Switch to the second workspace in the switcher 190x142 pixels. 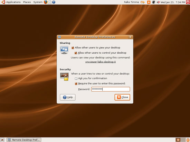pos(183,140)
